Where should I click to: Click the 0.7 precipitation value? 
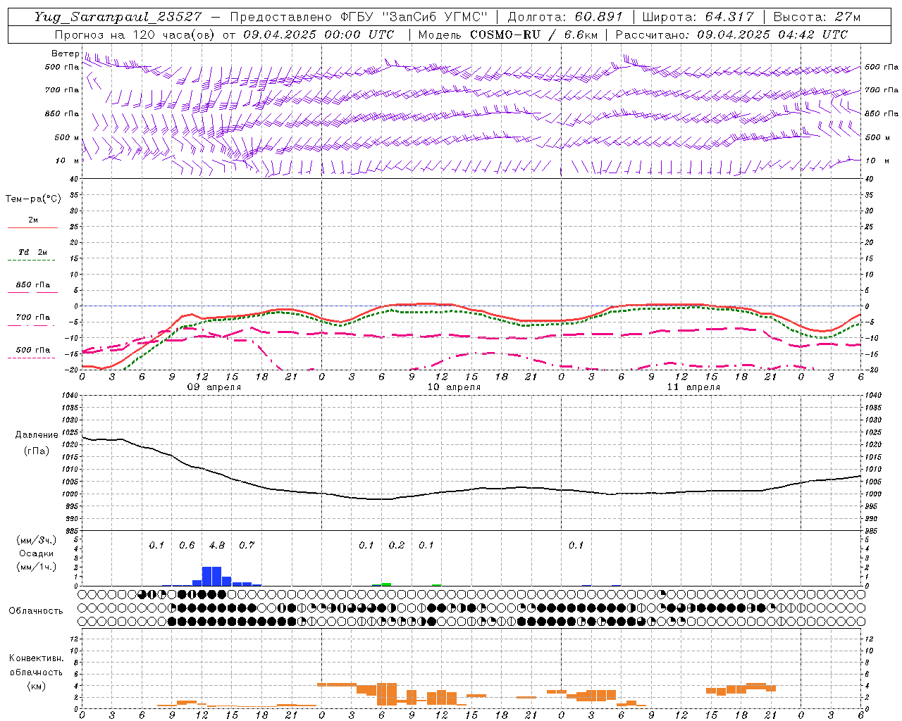pyautogui.click(x=247, y=546)
